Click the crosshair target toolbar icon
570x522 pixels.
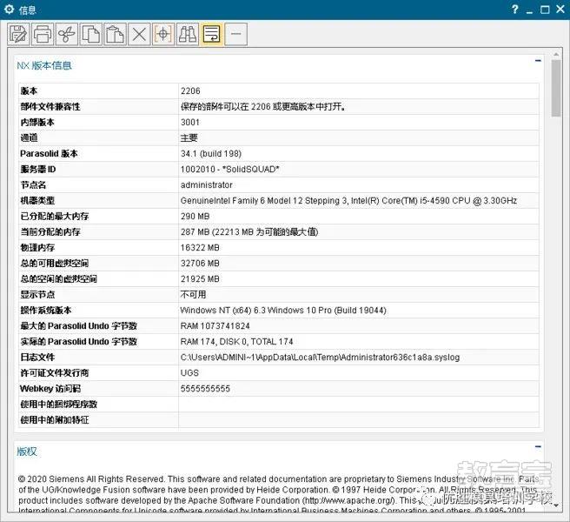coord(163,34)
